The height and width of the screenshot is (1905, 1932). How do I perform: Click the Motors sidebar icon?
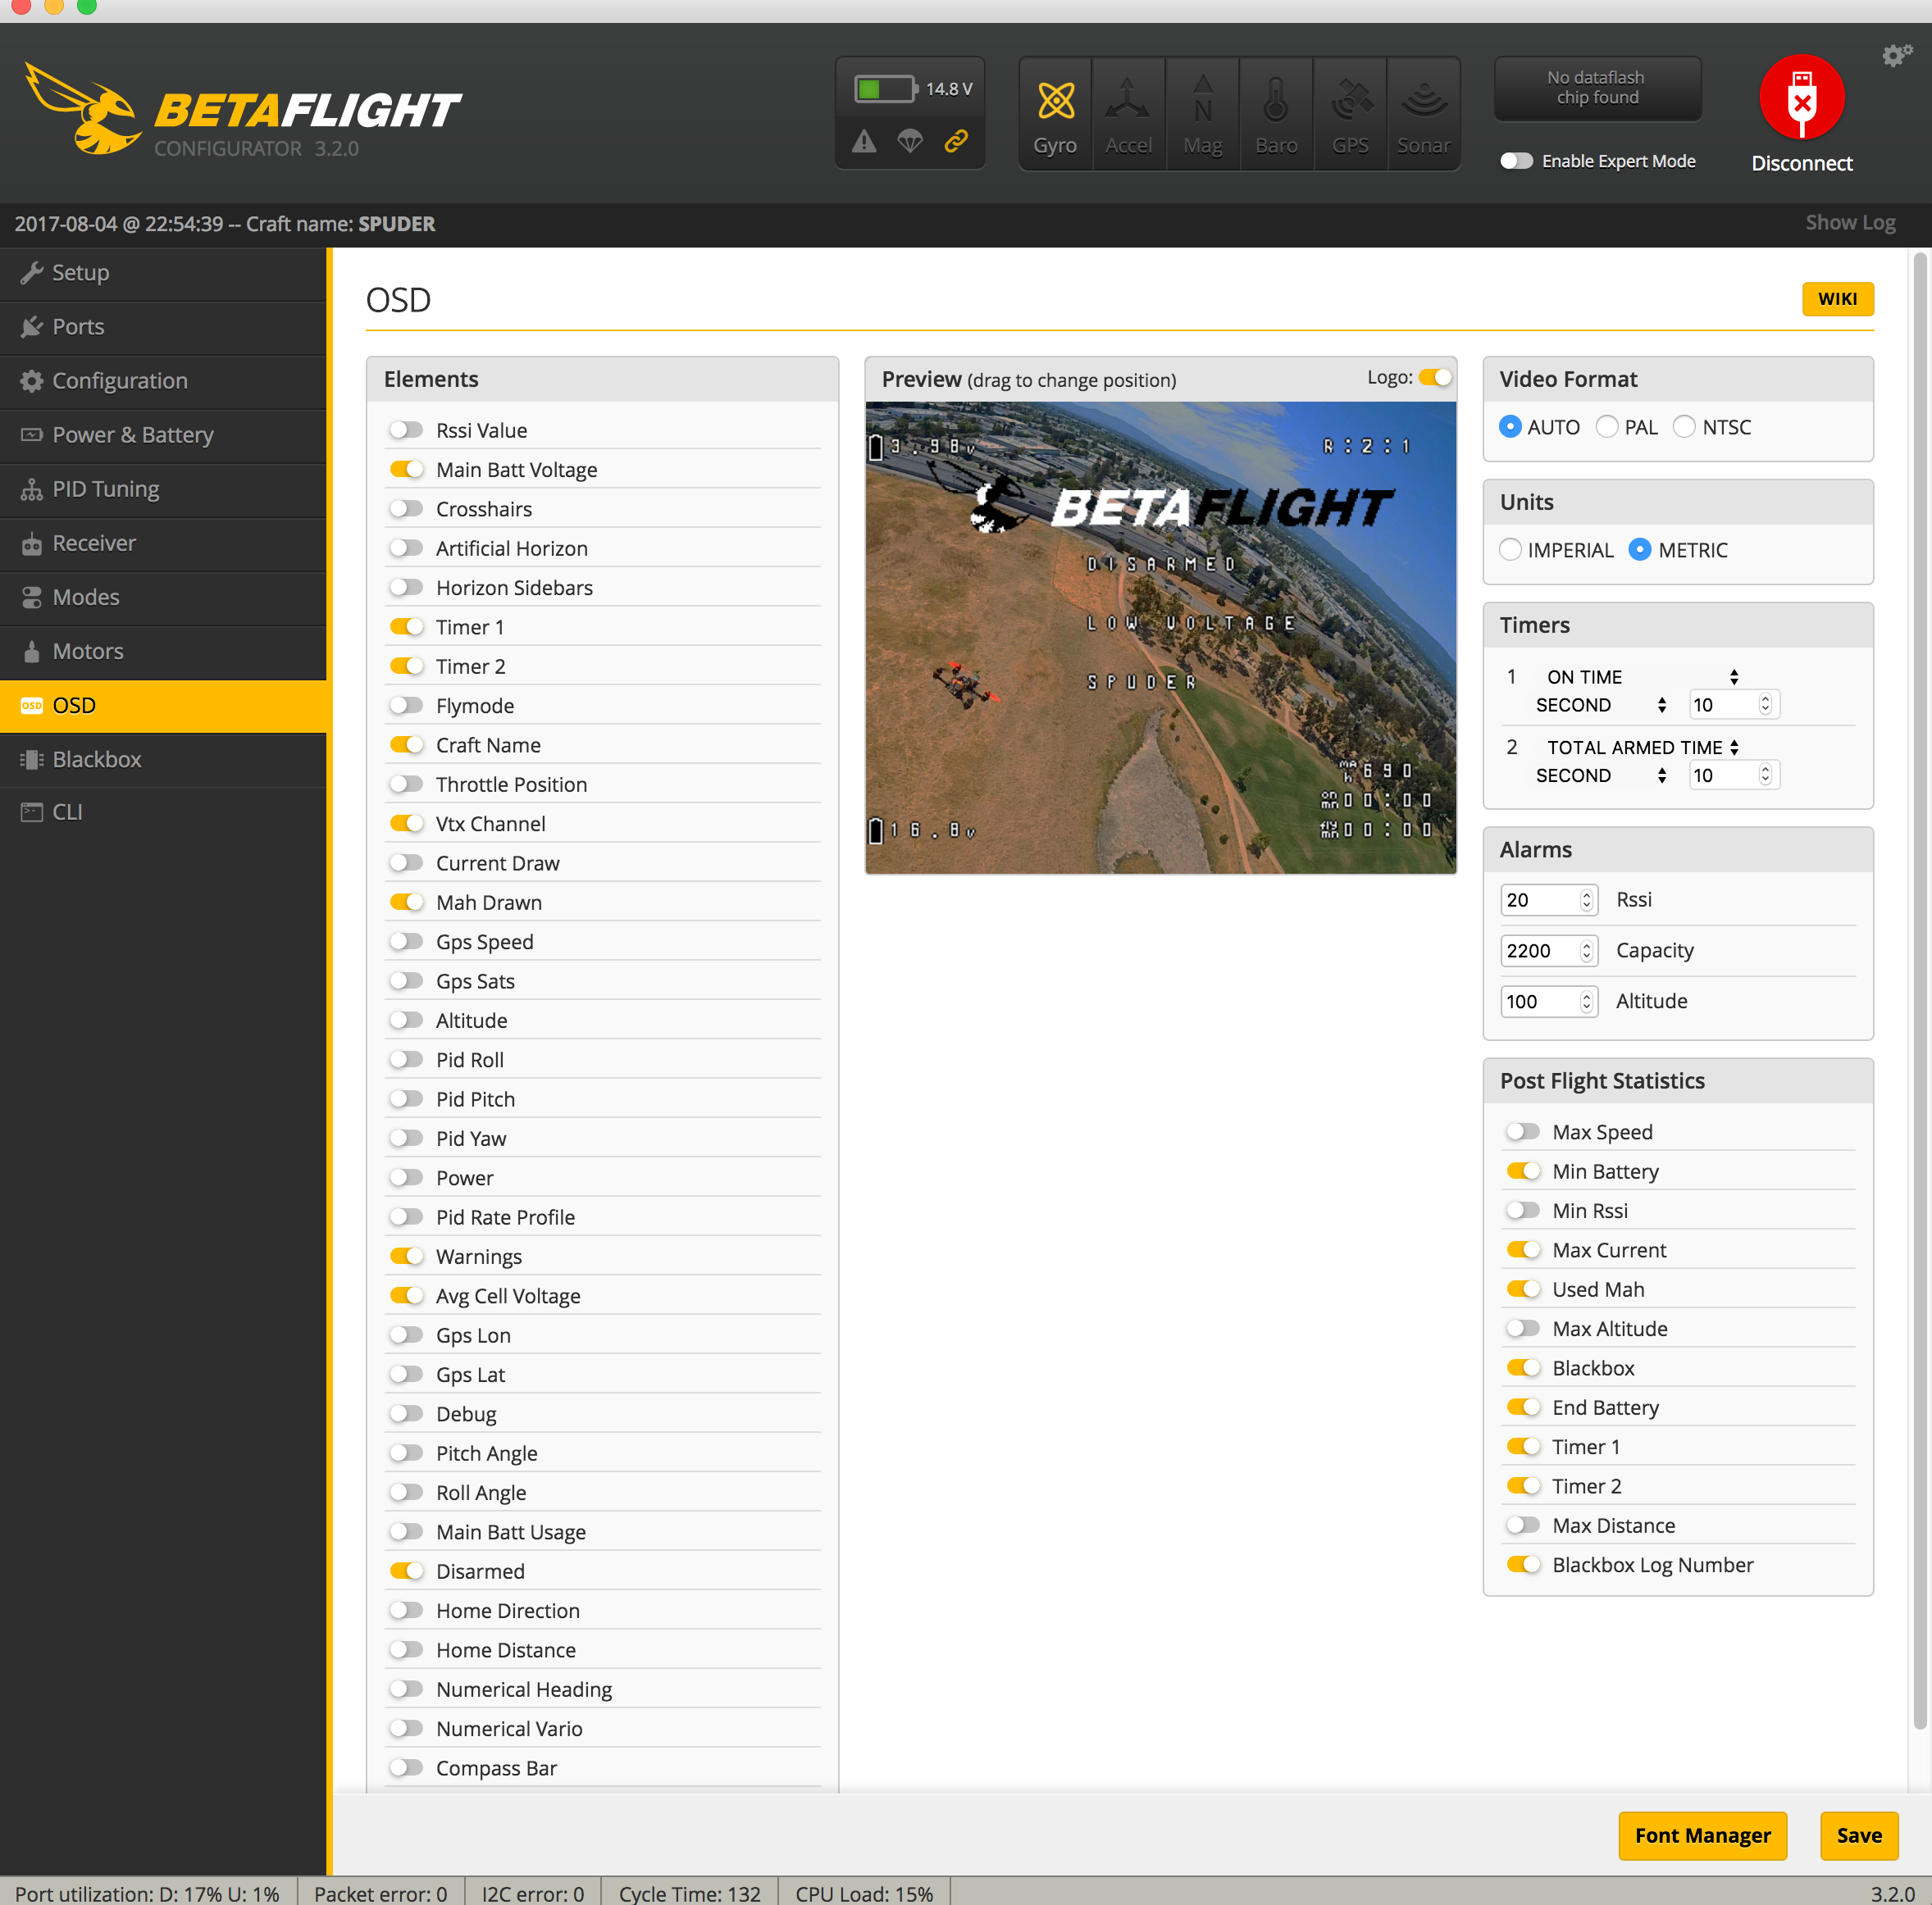[x=32, y=651]
